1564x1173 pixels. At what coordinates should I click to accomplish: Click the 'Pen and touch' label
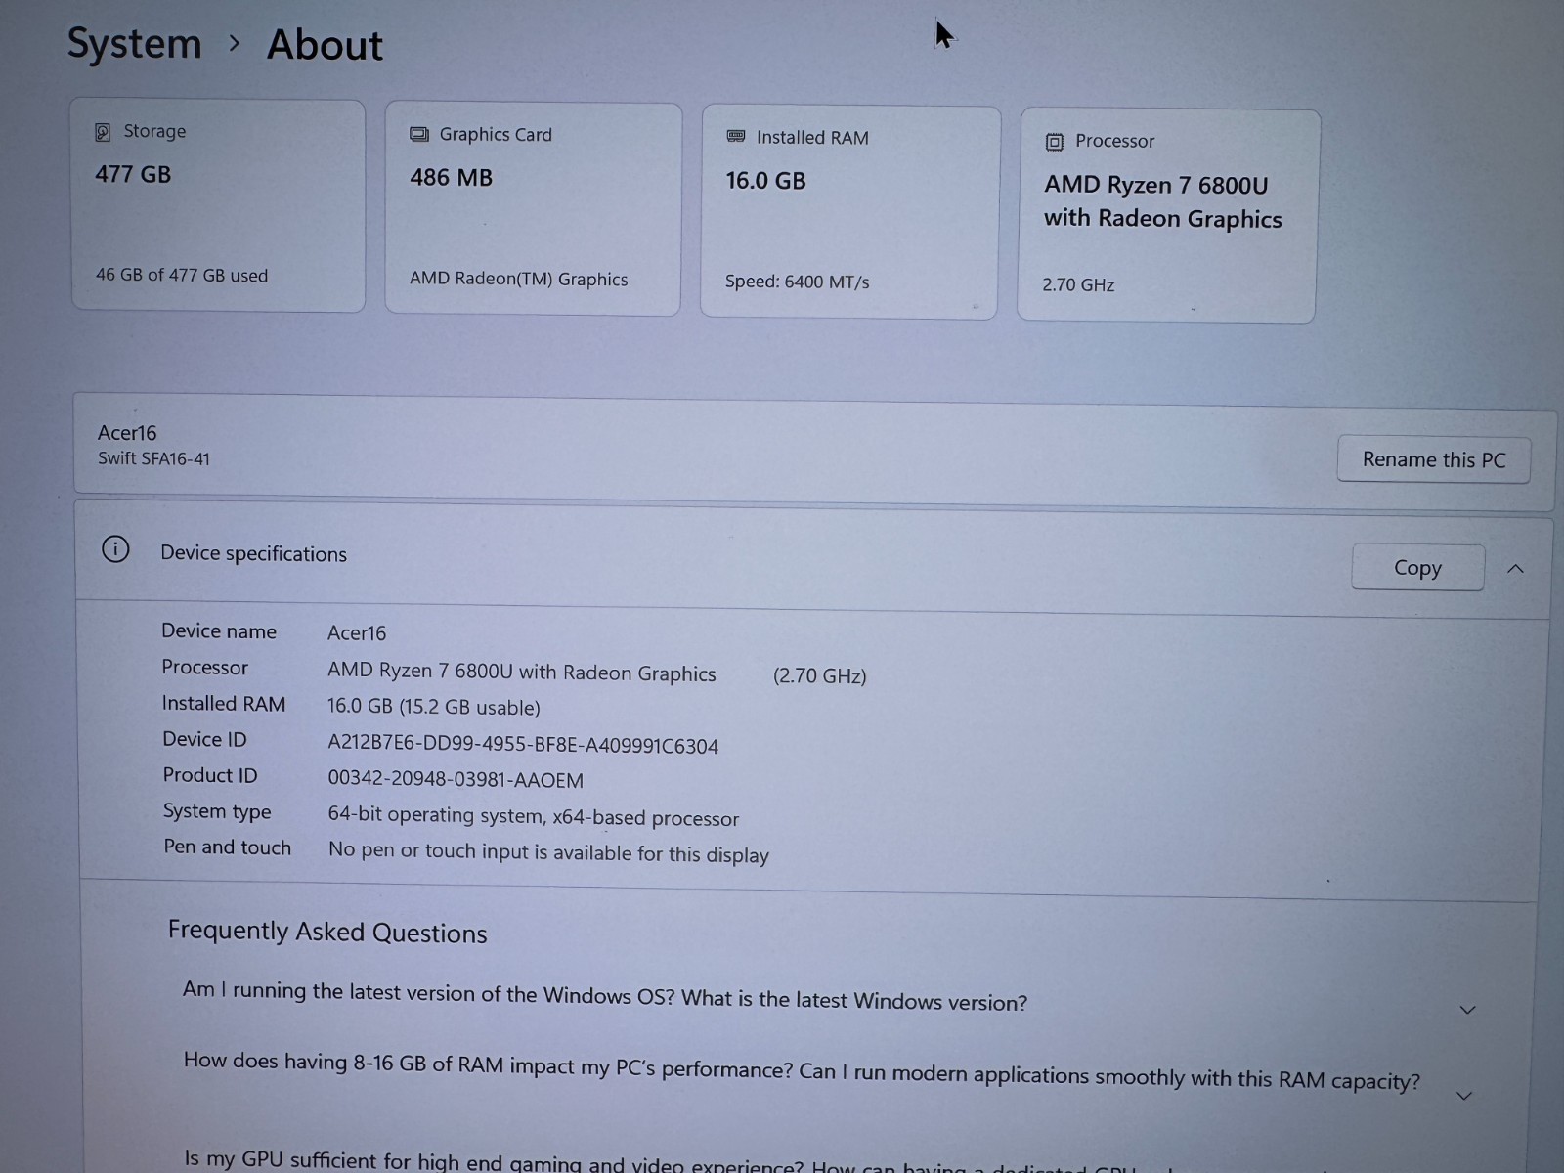click(x=228, y=847)
